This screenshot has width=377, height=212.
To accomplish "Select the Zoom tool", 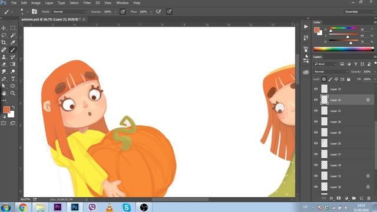I will 13,93.
